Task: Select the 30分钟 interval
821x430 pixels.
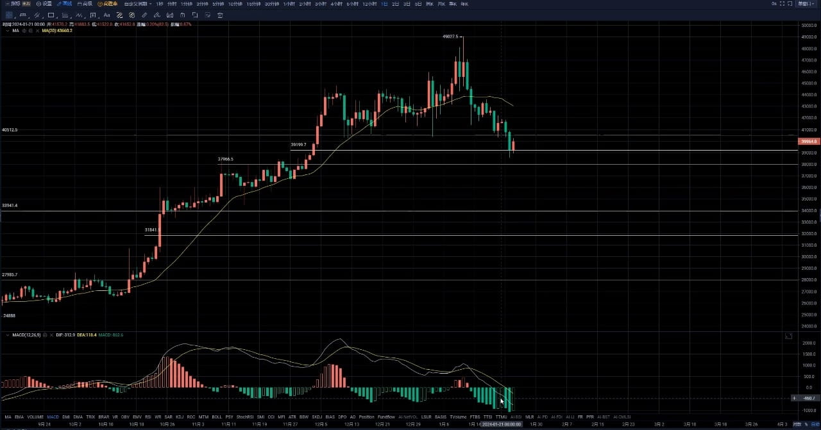Action: click(271, 4)
